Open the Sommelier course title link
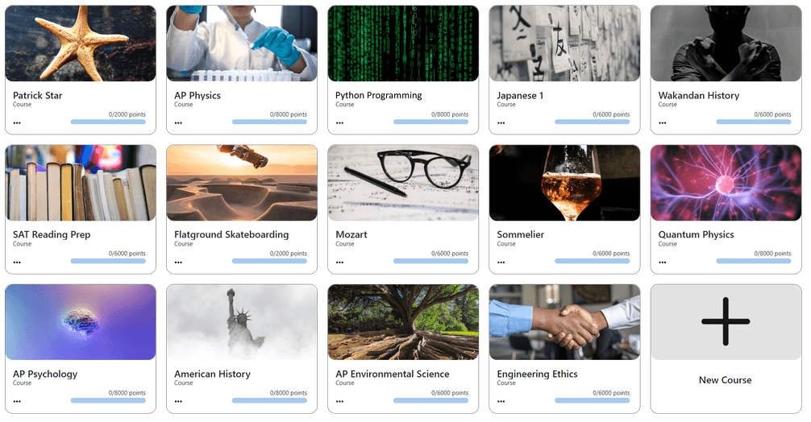Screen dimensions: 811x422 pyautogui.click(x=520, y=234)
